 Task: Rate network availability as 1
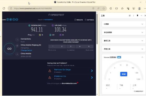pyautogui.click(x=53, y=46)
